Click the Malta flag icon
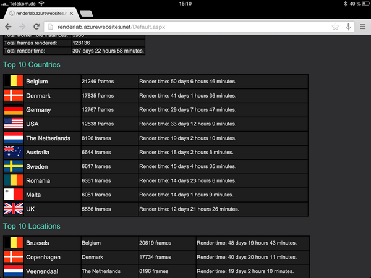Viewport: 371px width, 278px height. coord(14,195)
